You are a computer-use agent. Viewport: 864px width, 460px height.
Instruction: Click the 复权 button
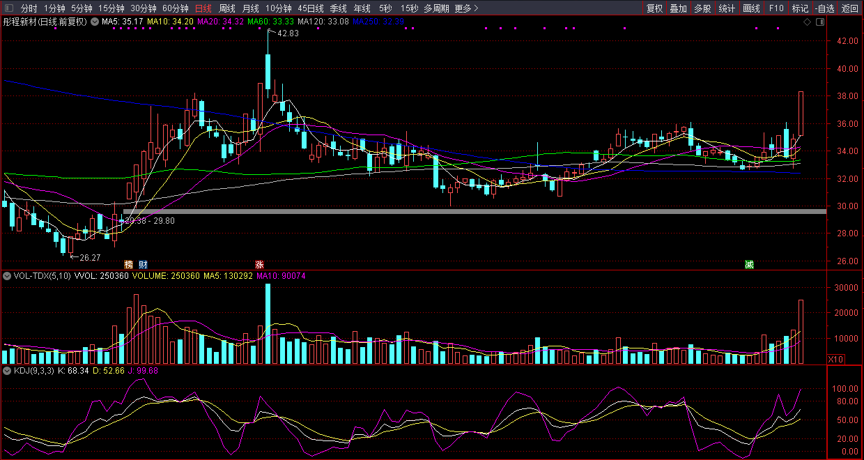point(654,9)
